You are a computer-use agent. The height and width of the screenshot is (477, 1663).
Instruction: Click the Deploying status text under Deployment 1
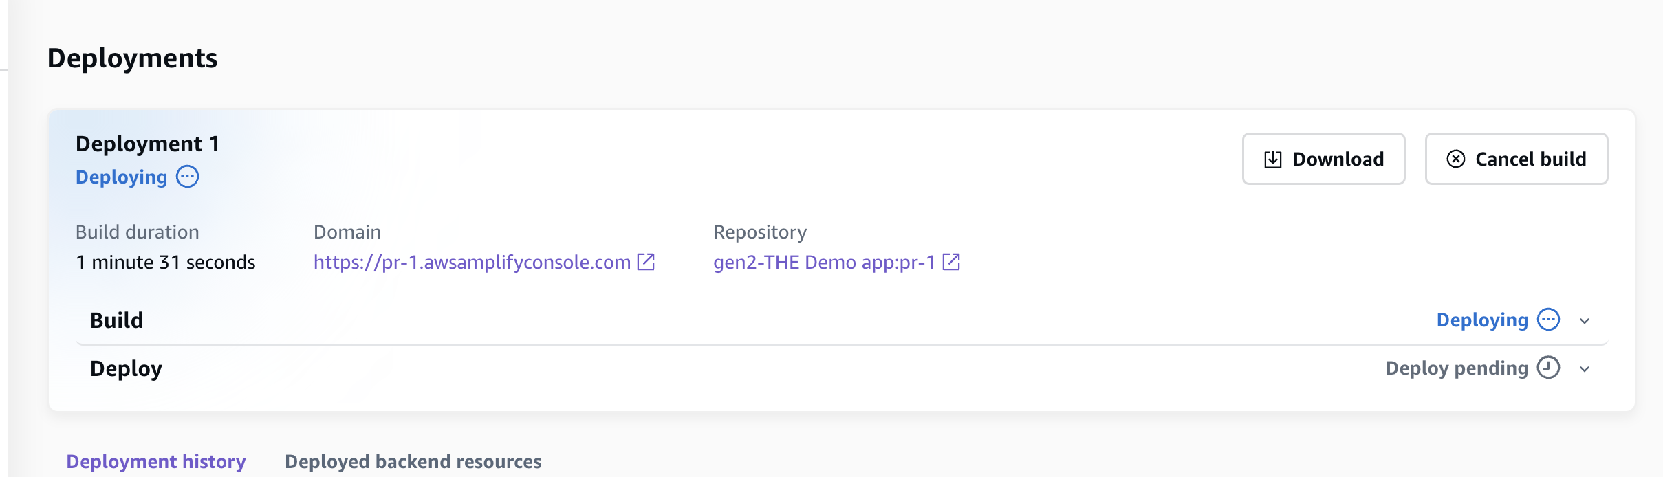(121, 177)
